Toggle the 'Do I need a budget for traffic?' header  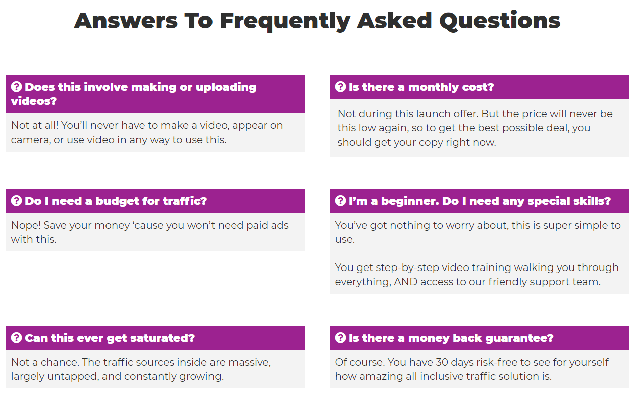[155, 201]
